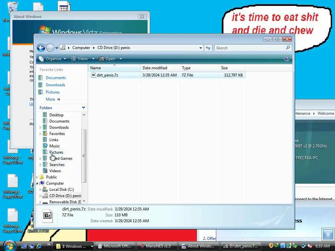The width and height of the screenshot is (335, 251).
Task: Click the 6:10 AM system clock
Action: [322, 246]
